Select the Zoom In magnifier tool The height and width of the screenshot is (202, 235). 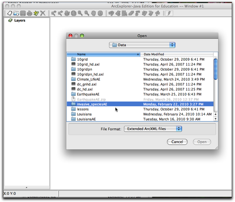point(80,13)
